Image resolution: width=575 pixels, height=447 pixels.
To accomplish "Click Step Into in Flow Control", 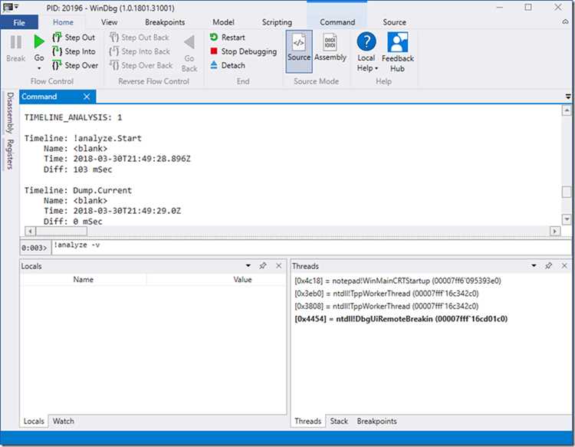I will pyautogui.click(x=74, y=51).
